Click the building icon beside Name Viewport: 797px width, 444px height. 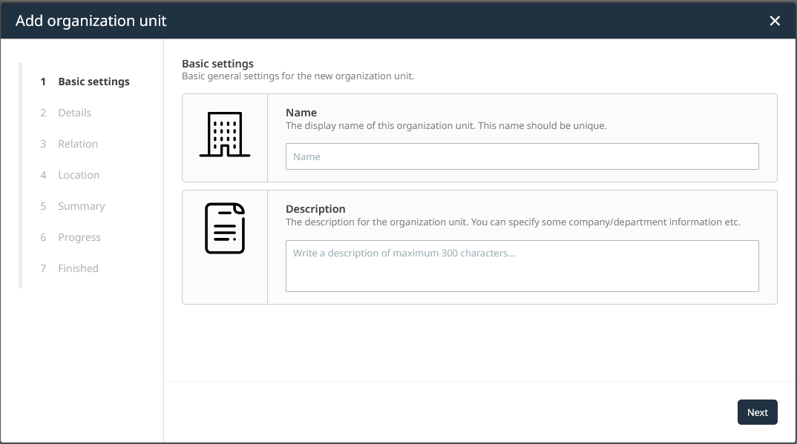(225, 135)
